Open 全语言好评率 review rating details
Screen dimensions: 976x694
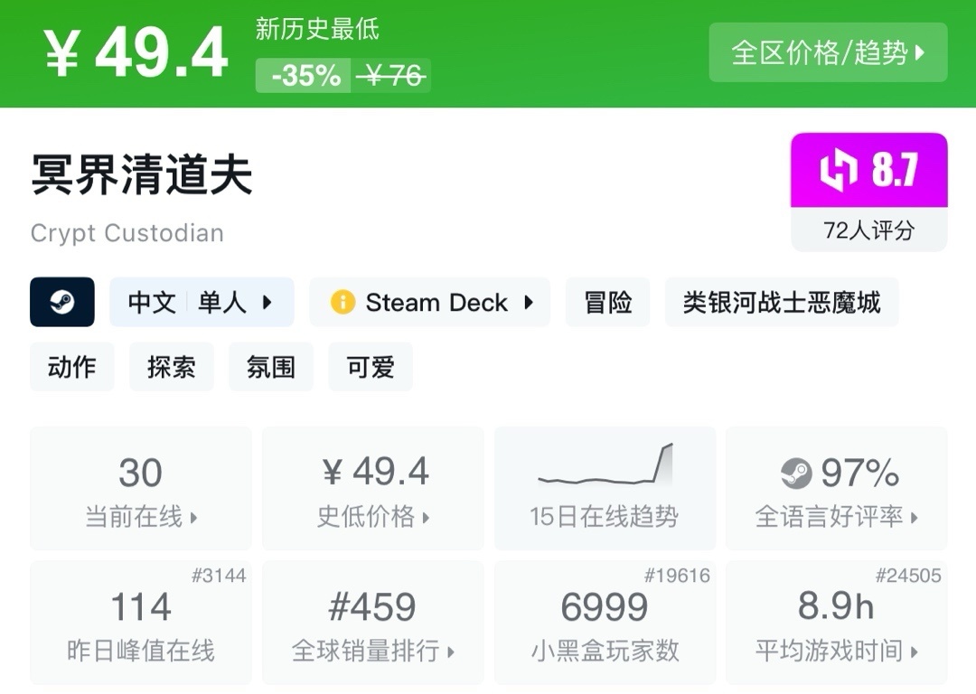pyautogui.click(x=836, y=489)
